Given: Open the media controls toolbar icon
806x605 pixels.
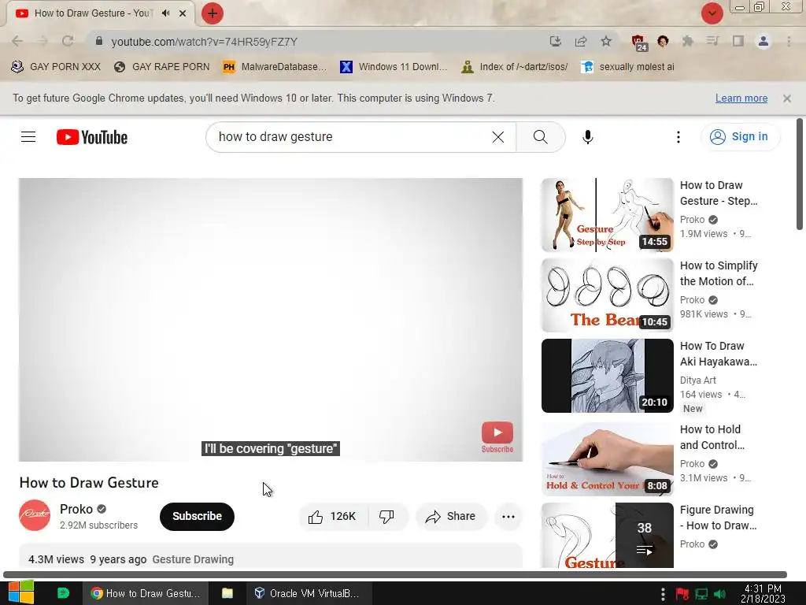Looking at the screenshot, I should pyautogui.click(x=712, y=41).
